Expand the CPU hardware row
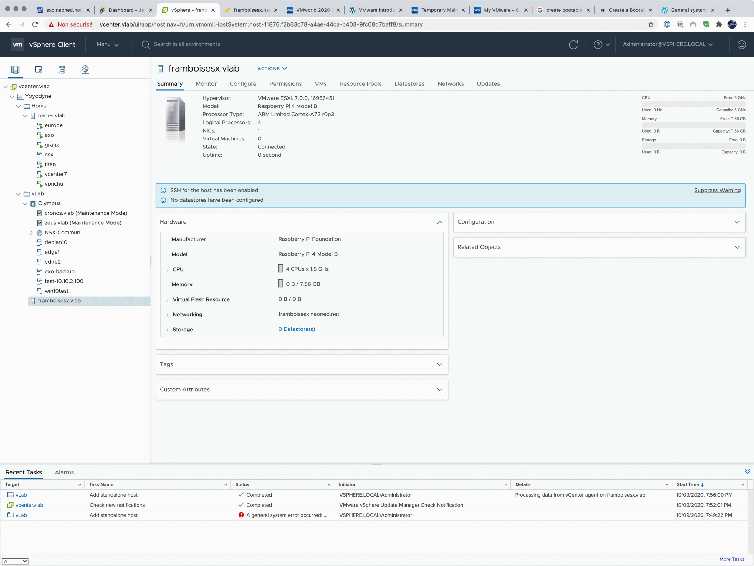754x566 pixels. tap(167, 269)
